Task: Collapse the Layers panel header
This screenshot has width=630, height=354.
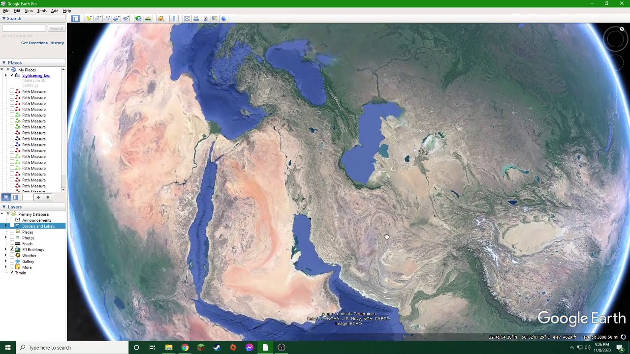Action: (32, 207)
